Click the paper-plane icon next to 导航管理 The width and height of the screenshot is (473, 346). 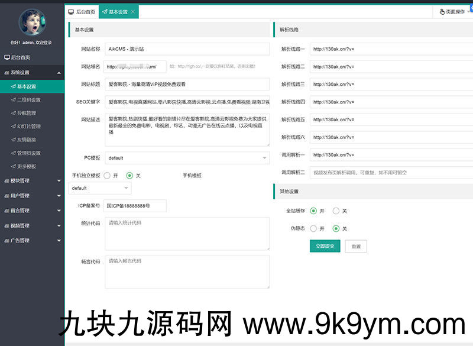pos(13,113)
